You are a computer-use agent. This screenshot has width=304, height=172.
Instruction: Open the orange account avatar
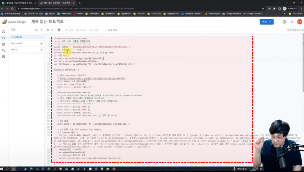coord(299,22)
